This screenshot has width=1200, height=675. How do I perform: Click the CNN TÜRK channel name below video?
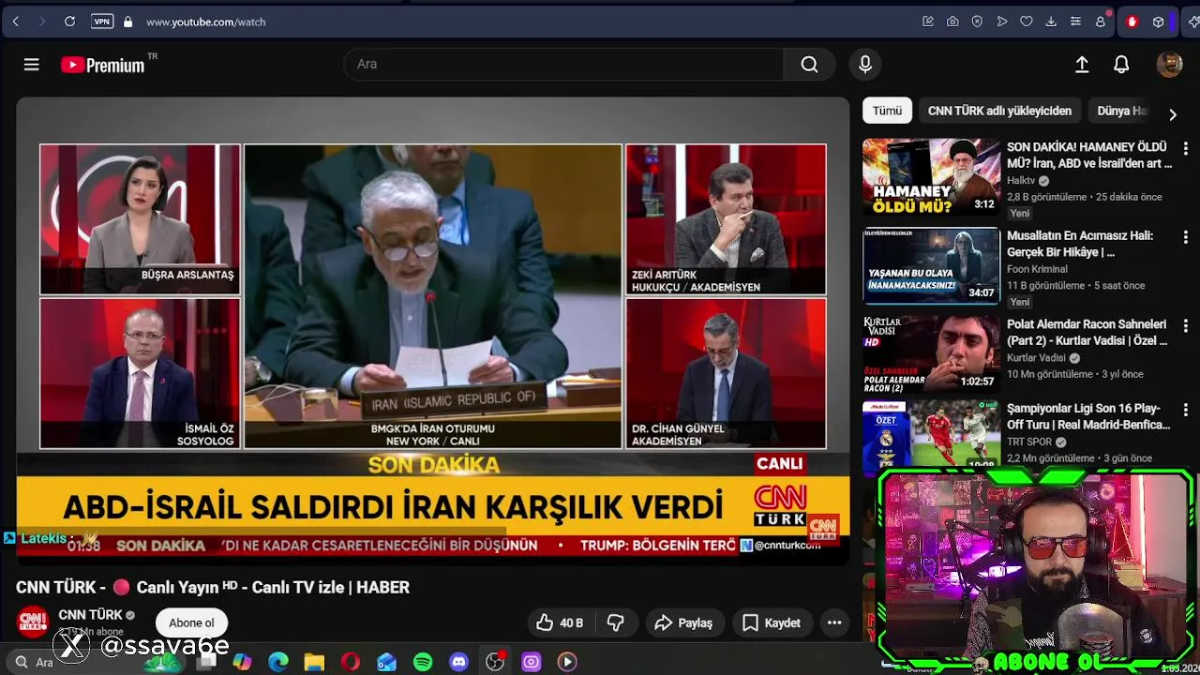(x=90, y=615)
